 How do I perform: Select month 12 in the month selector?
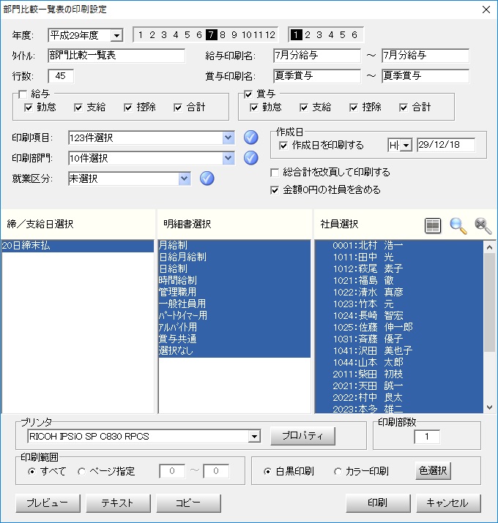point(270,34)
